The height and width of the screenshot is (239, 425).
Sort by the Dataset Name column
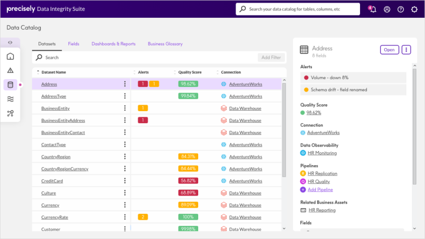53,72
